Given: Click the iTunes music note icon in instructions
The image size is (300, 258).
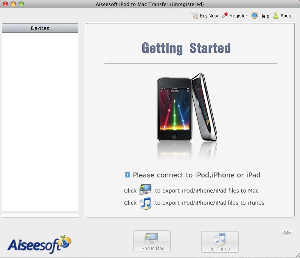Looking at the screenshot, I should pos(145,203).
